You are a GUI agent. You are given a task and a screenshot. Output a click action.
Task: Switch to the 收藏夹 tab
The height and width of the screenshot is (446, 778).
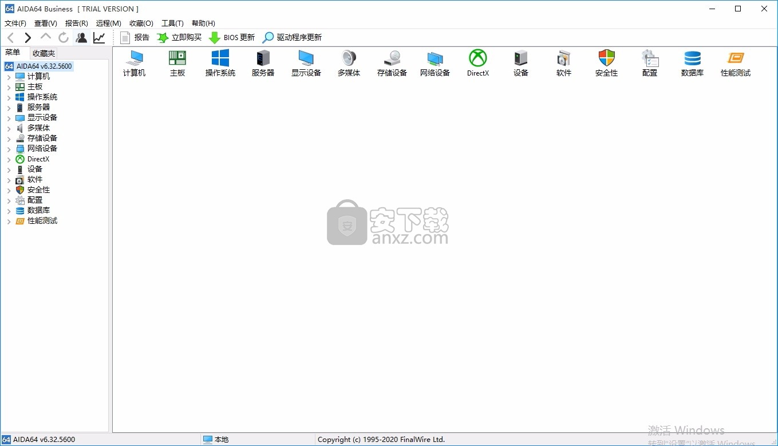click(44, 53)
